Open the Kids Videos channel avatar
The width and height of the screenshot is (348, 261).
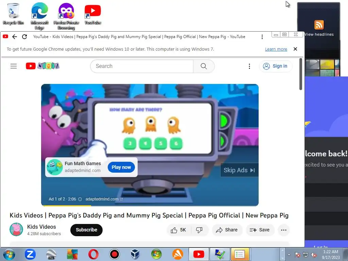coord(16,229)
